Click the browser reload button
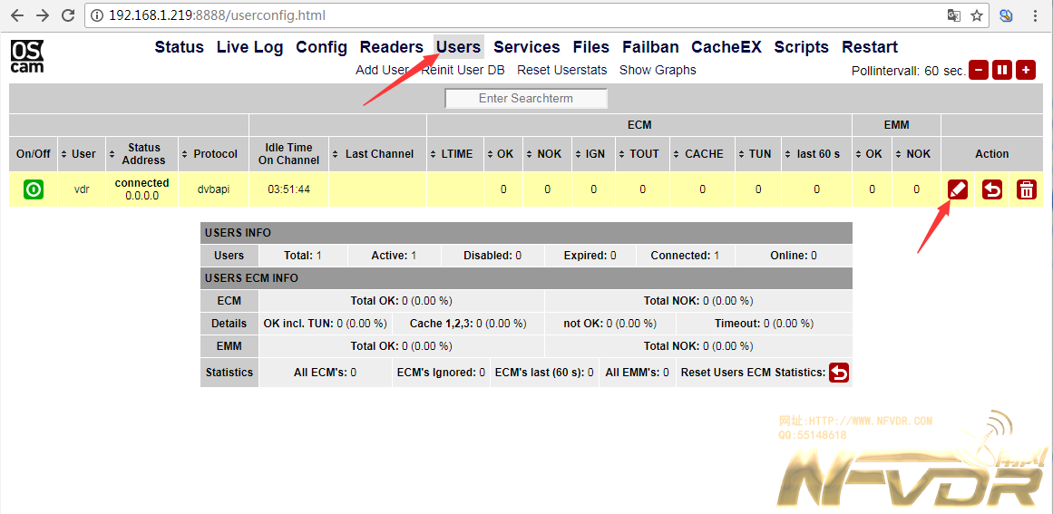 [68, 15]
